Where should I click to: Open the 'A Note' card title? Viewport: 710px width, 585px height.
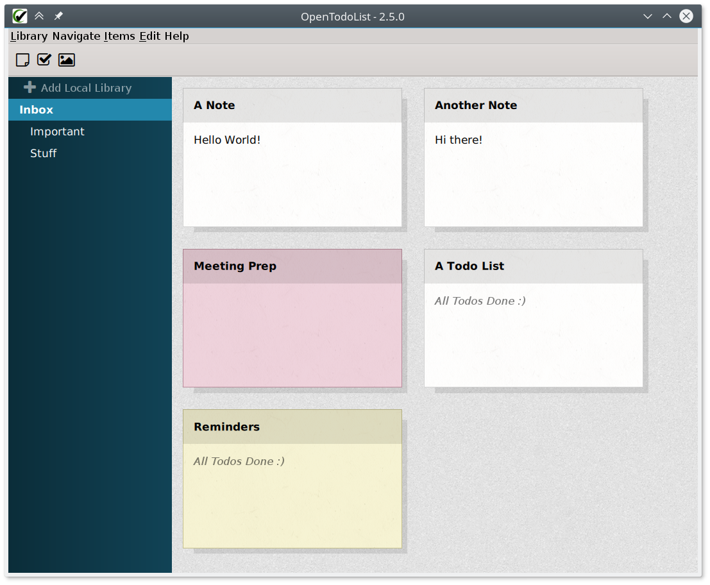point(214,105)
